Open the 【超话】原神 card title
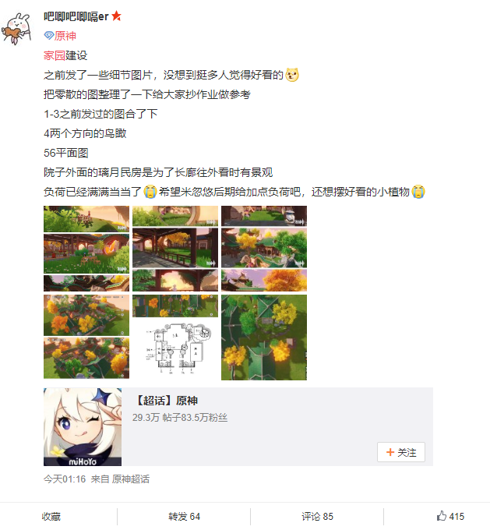Viewport: 490px width, 530px height. coord(166,401)
